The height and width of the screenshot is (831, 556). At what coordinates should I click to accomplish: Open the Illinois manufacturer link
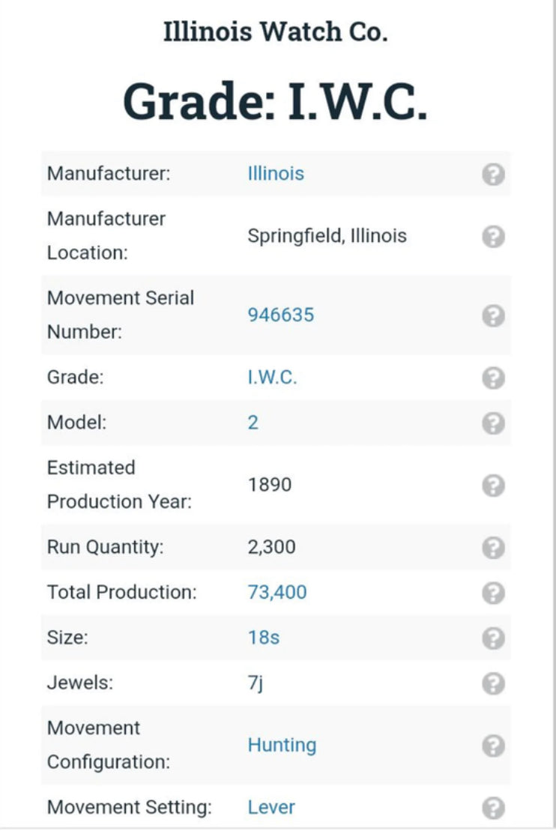coord(276,174)
